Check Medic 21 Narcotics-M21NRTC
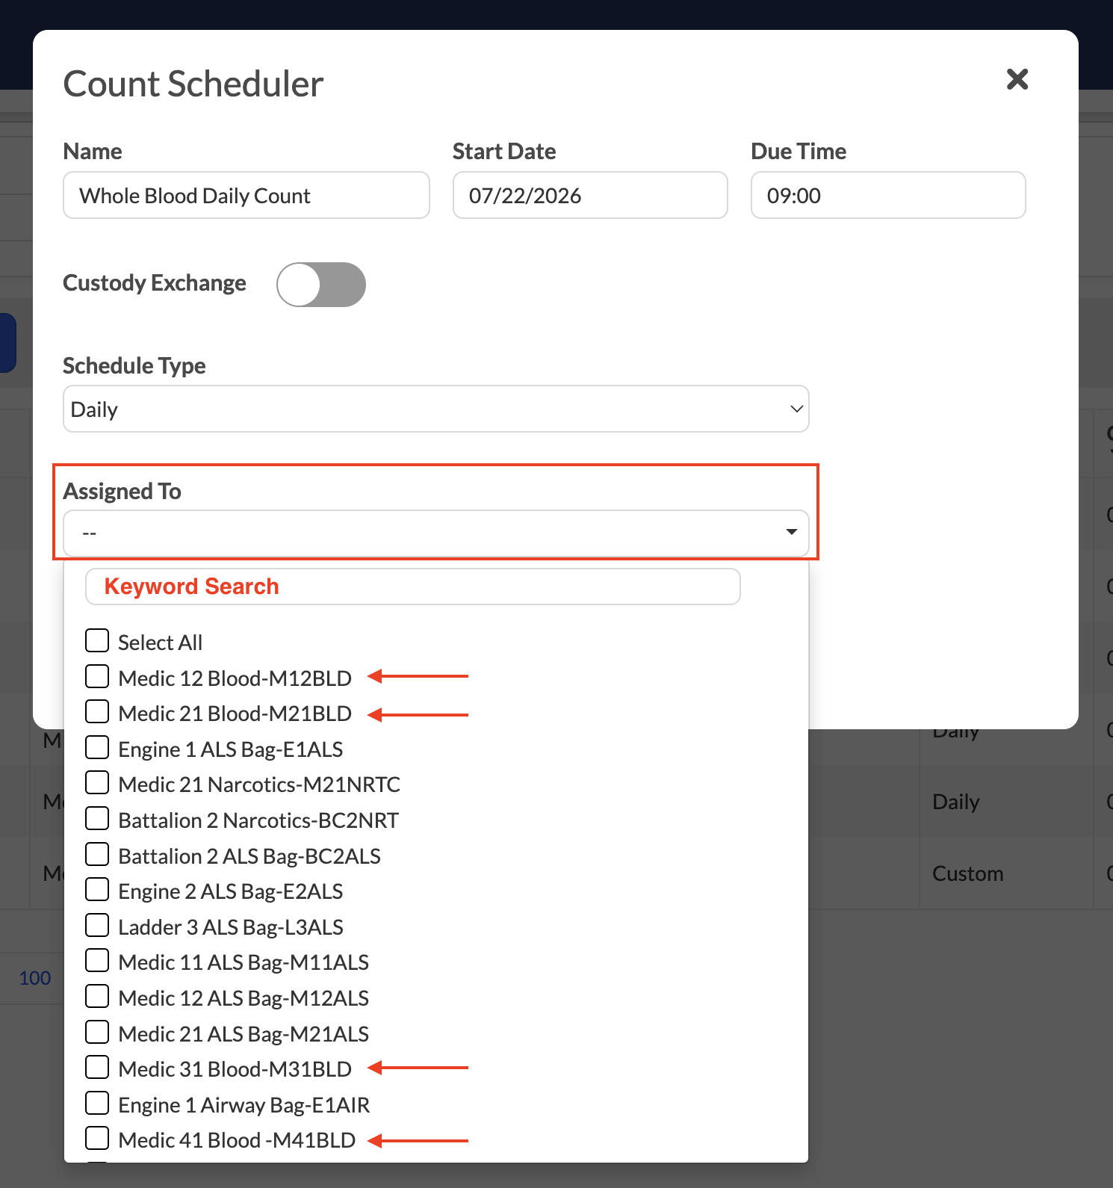Screen dimensions: 1113x1188 coord(97,782)
